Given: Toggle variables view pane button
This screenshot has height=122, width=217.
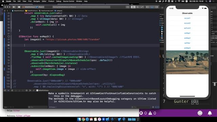Looking at the screenshot, I should [x=156, y=107].
